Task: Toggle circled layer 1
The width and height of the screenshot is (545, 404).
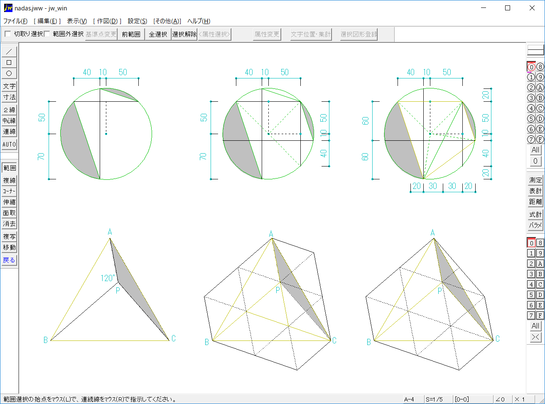Action: pyautogui.click(x=531, y=77)
